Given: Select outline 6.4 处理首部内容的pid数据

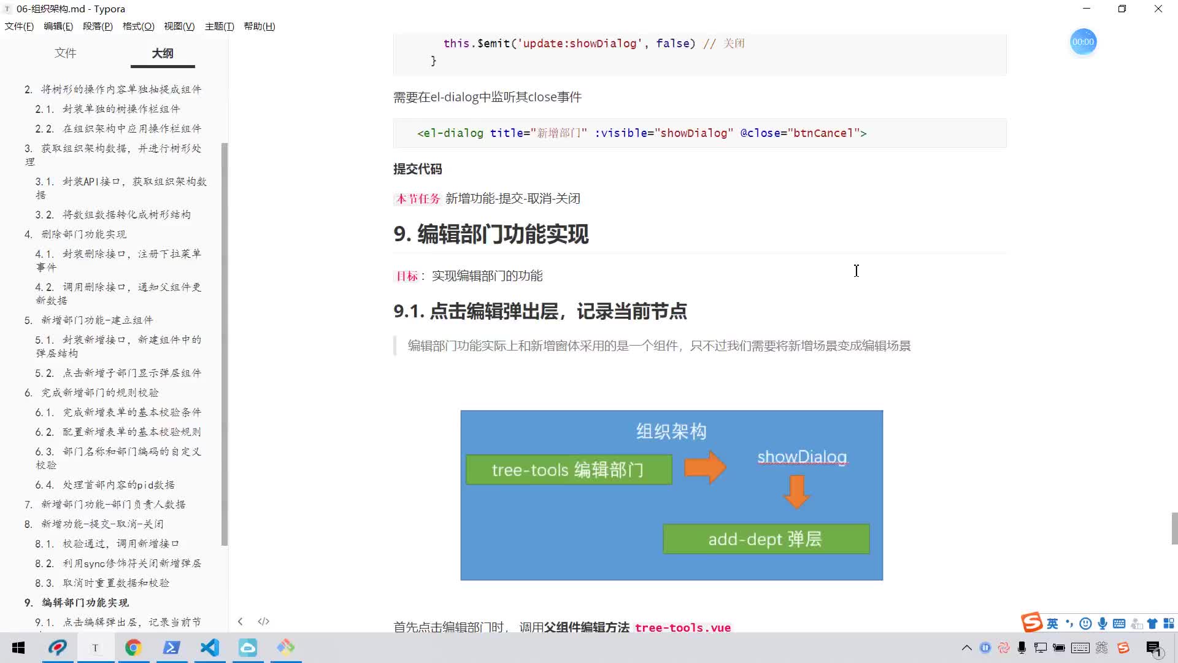Looking at the screenshot, I should pyautogui.click(x=105, y=485).
